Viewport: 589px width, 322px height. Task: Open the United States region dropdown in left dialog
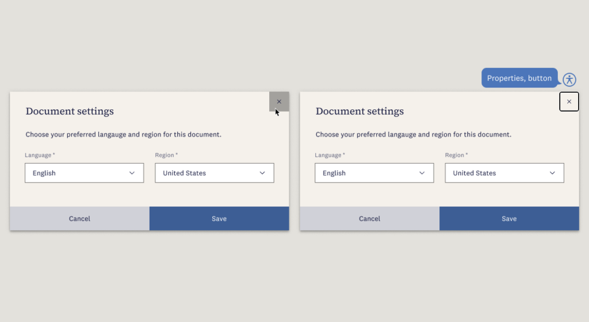click(215, 173)
